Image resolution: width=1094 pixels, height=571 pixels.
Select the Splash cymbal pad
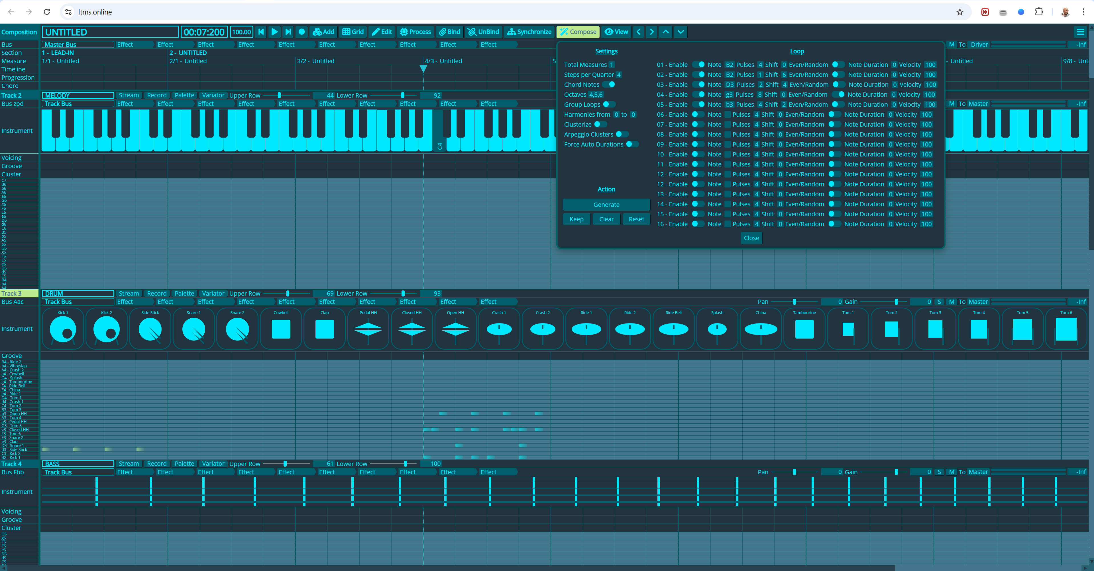(x=717, y=329)
